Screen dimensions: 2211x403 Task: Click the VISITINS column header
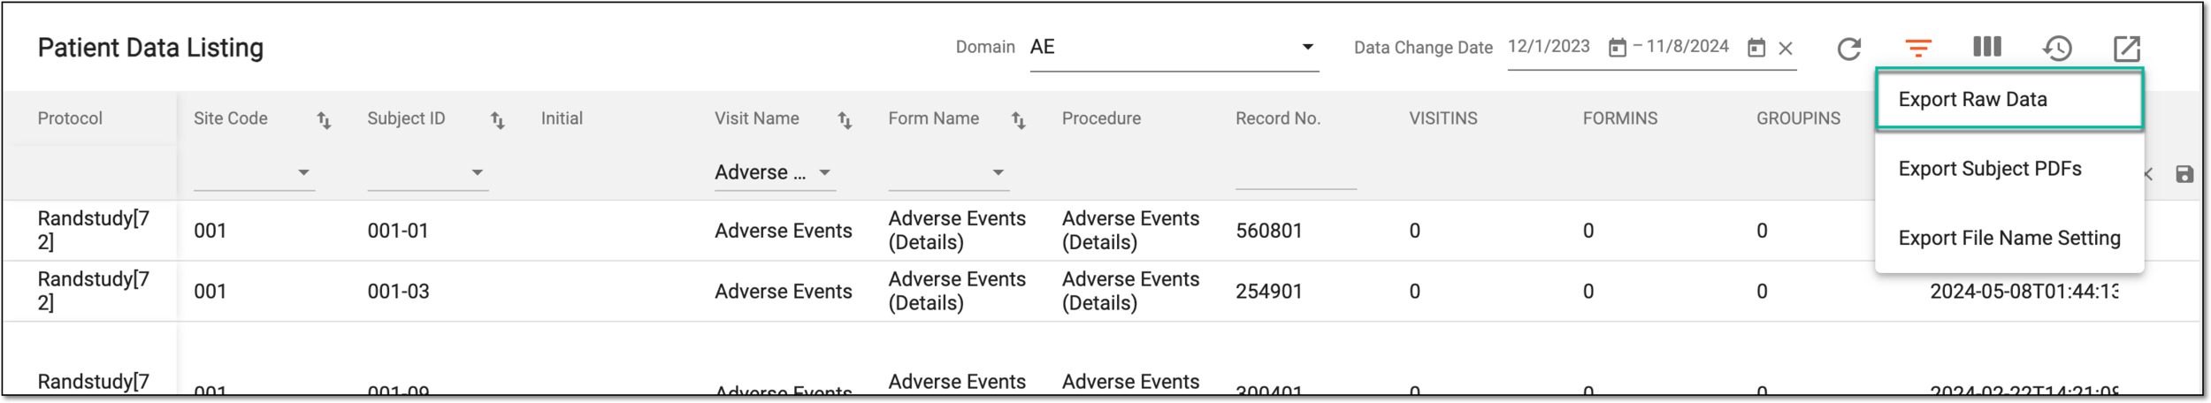tap(1443, 118)
